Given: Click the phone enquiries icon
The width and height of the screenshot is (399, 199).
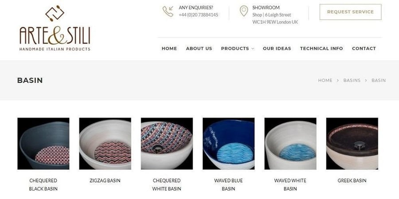Looking at the screenshot, I should pyautogui.click(x=168, y=12).
